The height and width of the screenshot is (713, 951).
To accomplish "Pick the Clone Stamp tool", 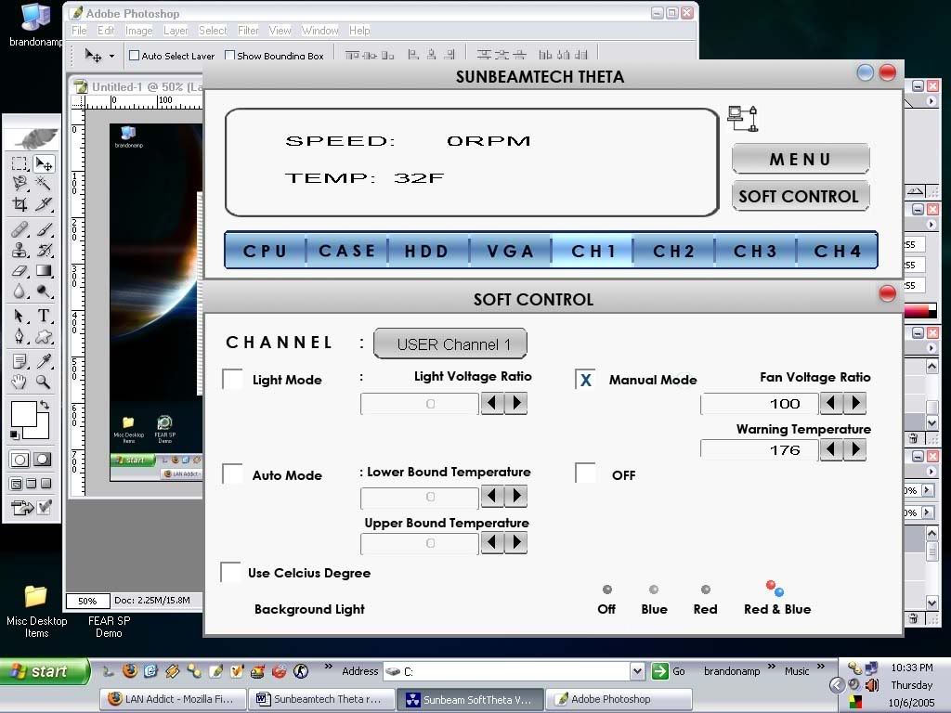I will (20, 250).
